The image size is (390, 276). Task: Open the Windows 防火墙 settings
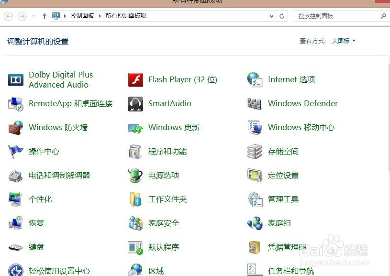(57, 128)
